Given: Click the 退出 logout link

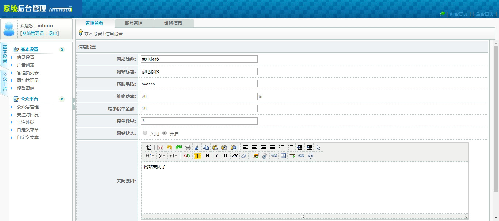Looking at the screenshot, I should click(53, 33).
